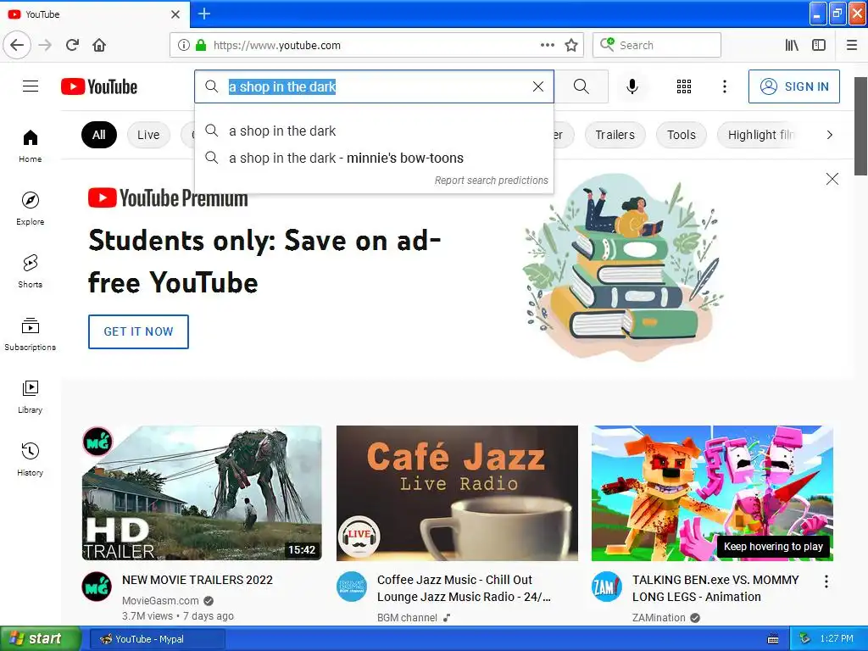Dismiss the YouTube Premium banner
The width and height of the screenshot is (868, 651).
[x=832, y=179]
